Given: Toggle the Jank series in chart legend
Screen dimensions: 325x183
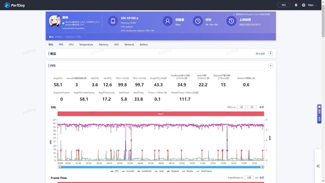Looking at the screenshot, I should coord(159,171).
